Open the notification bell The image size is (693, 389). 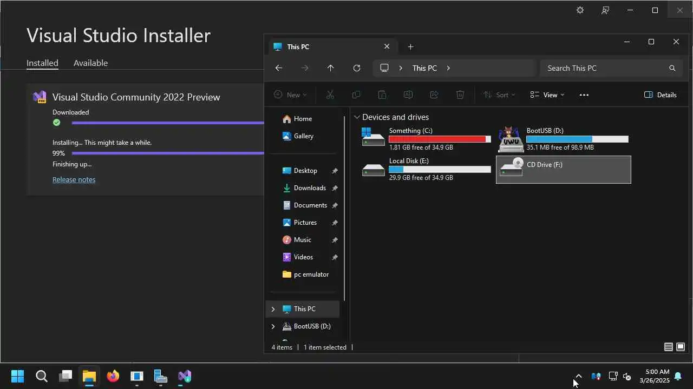click(678, 376)
